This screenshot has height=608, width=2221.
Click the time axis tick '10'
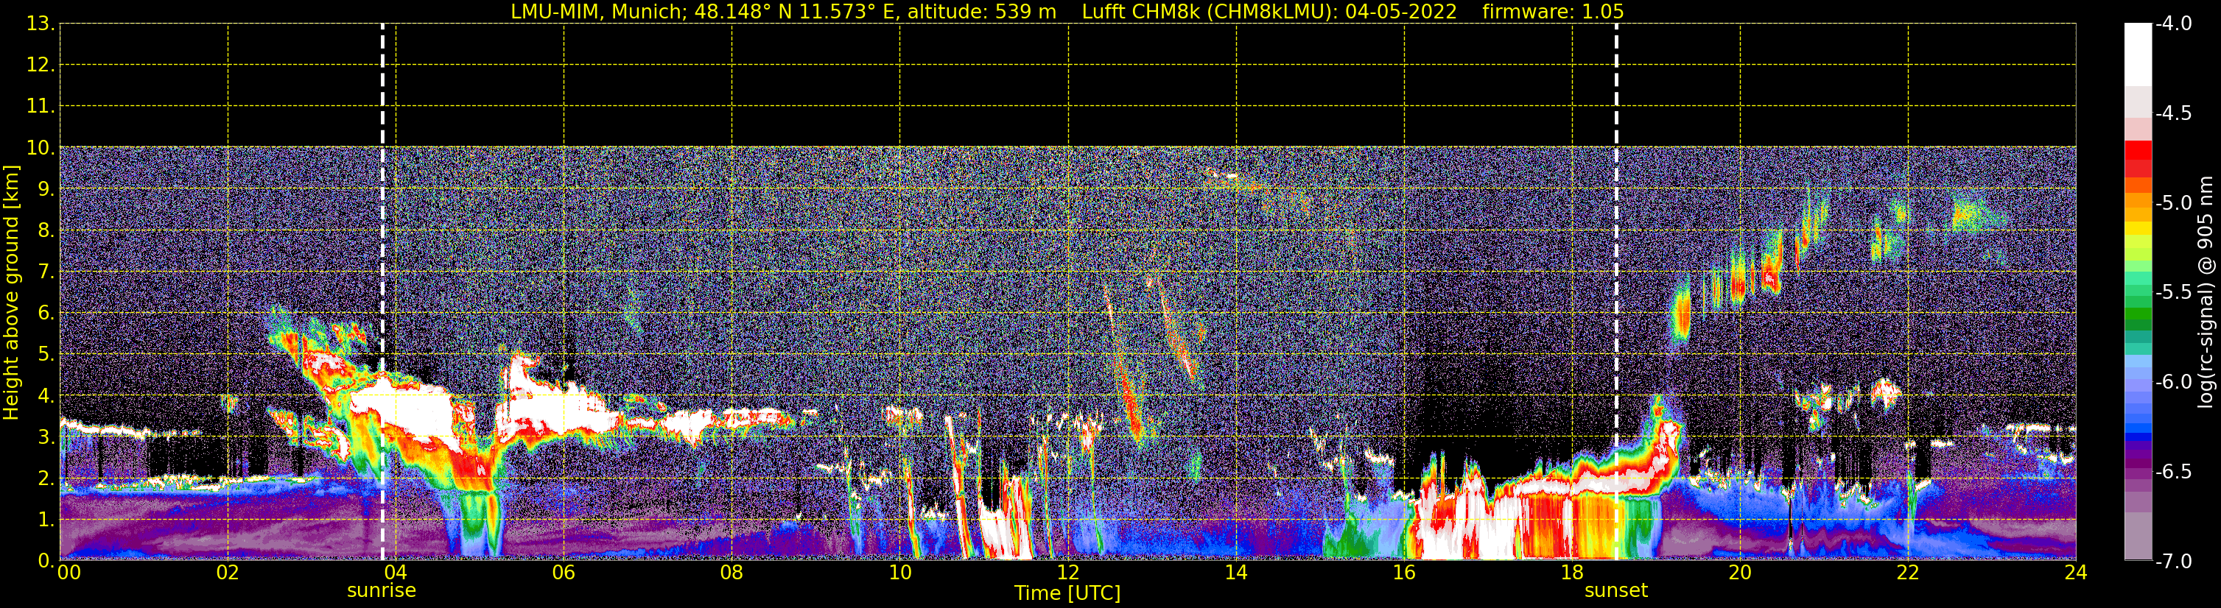tap(900, 573)
